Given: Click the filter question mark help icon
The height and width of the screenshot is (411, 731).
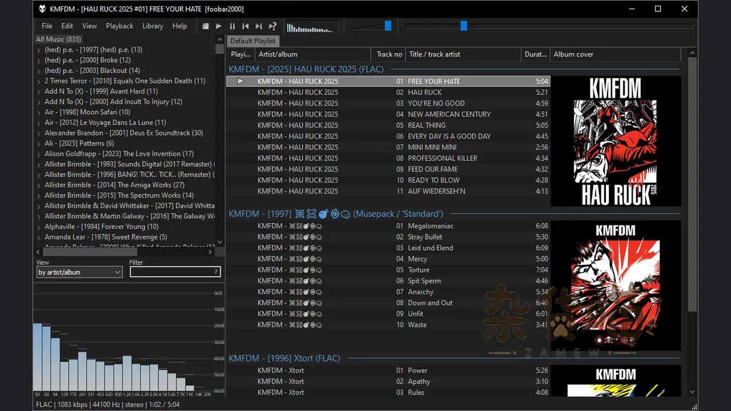Looking at the screenshot, I should coord(216,272).
